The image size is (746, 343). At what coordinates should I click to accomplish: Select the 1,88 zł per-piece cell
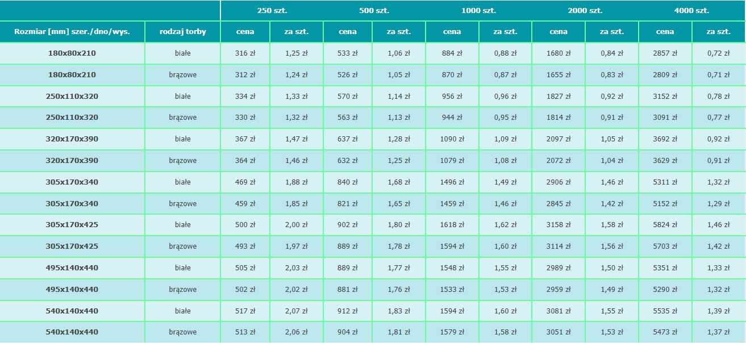pos(296,182)
